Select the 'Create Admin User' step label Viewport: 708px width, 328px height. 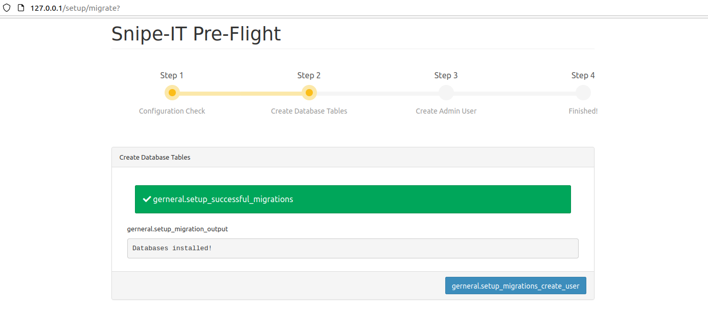(x=446, y=111)
